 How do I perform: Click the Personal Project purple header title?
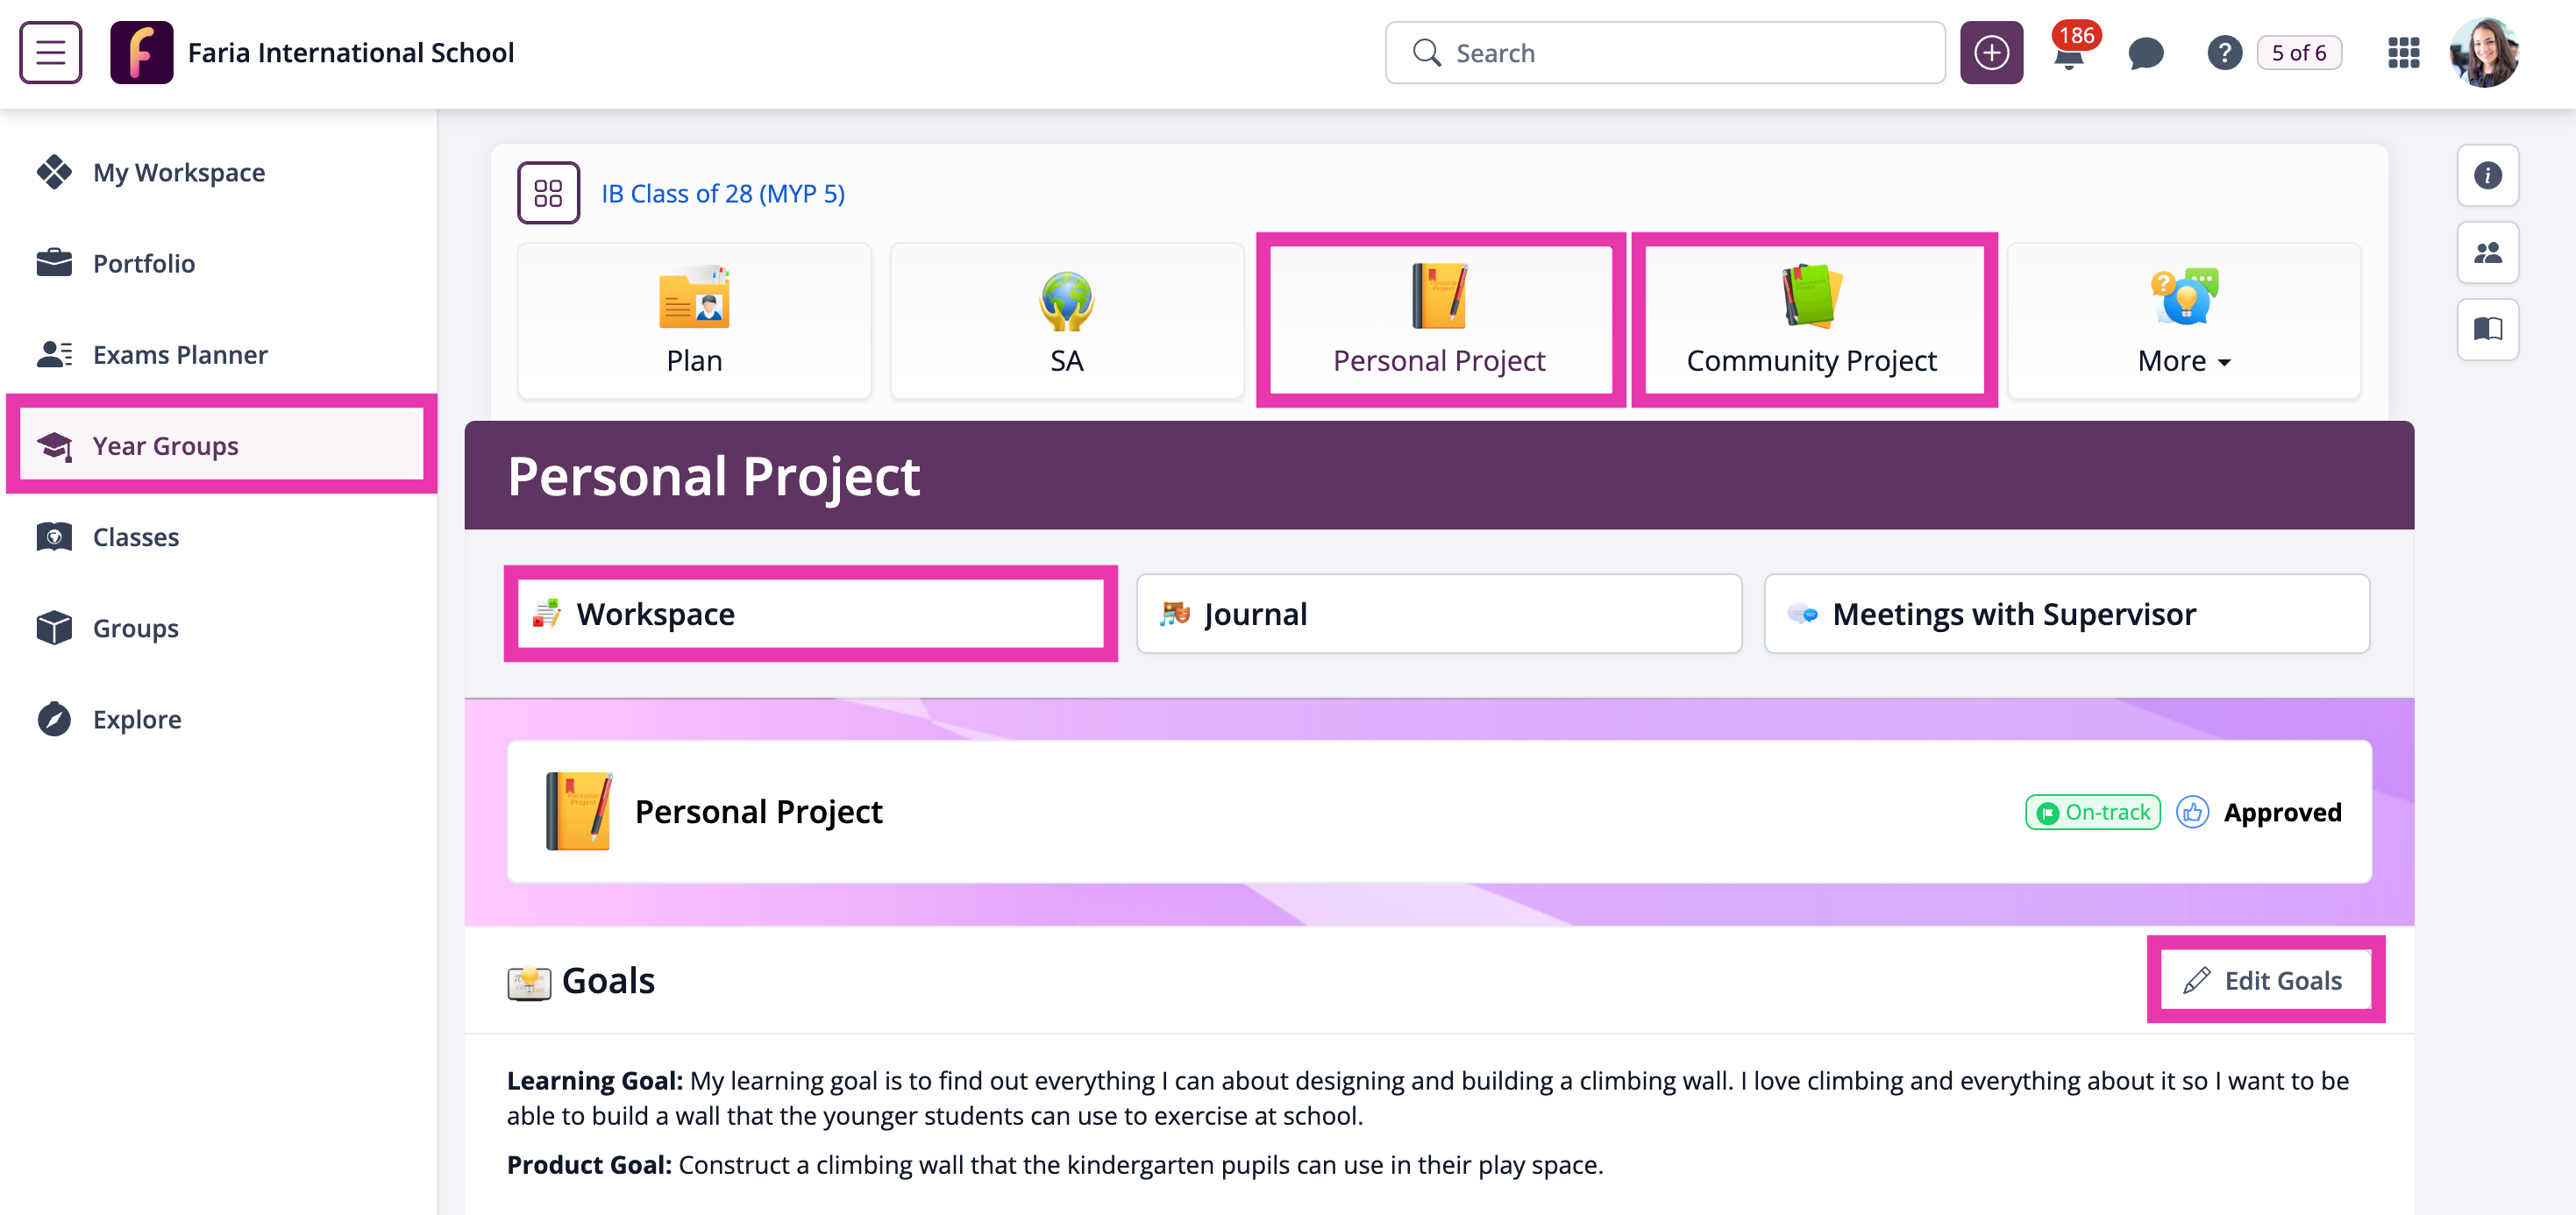713,476
